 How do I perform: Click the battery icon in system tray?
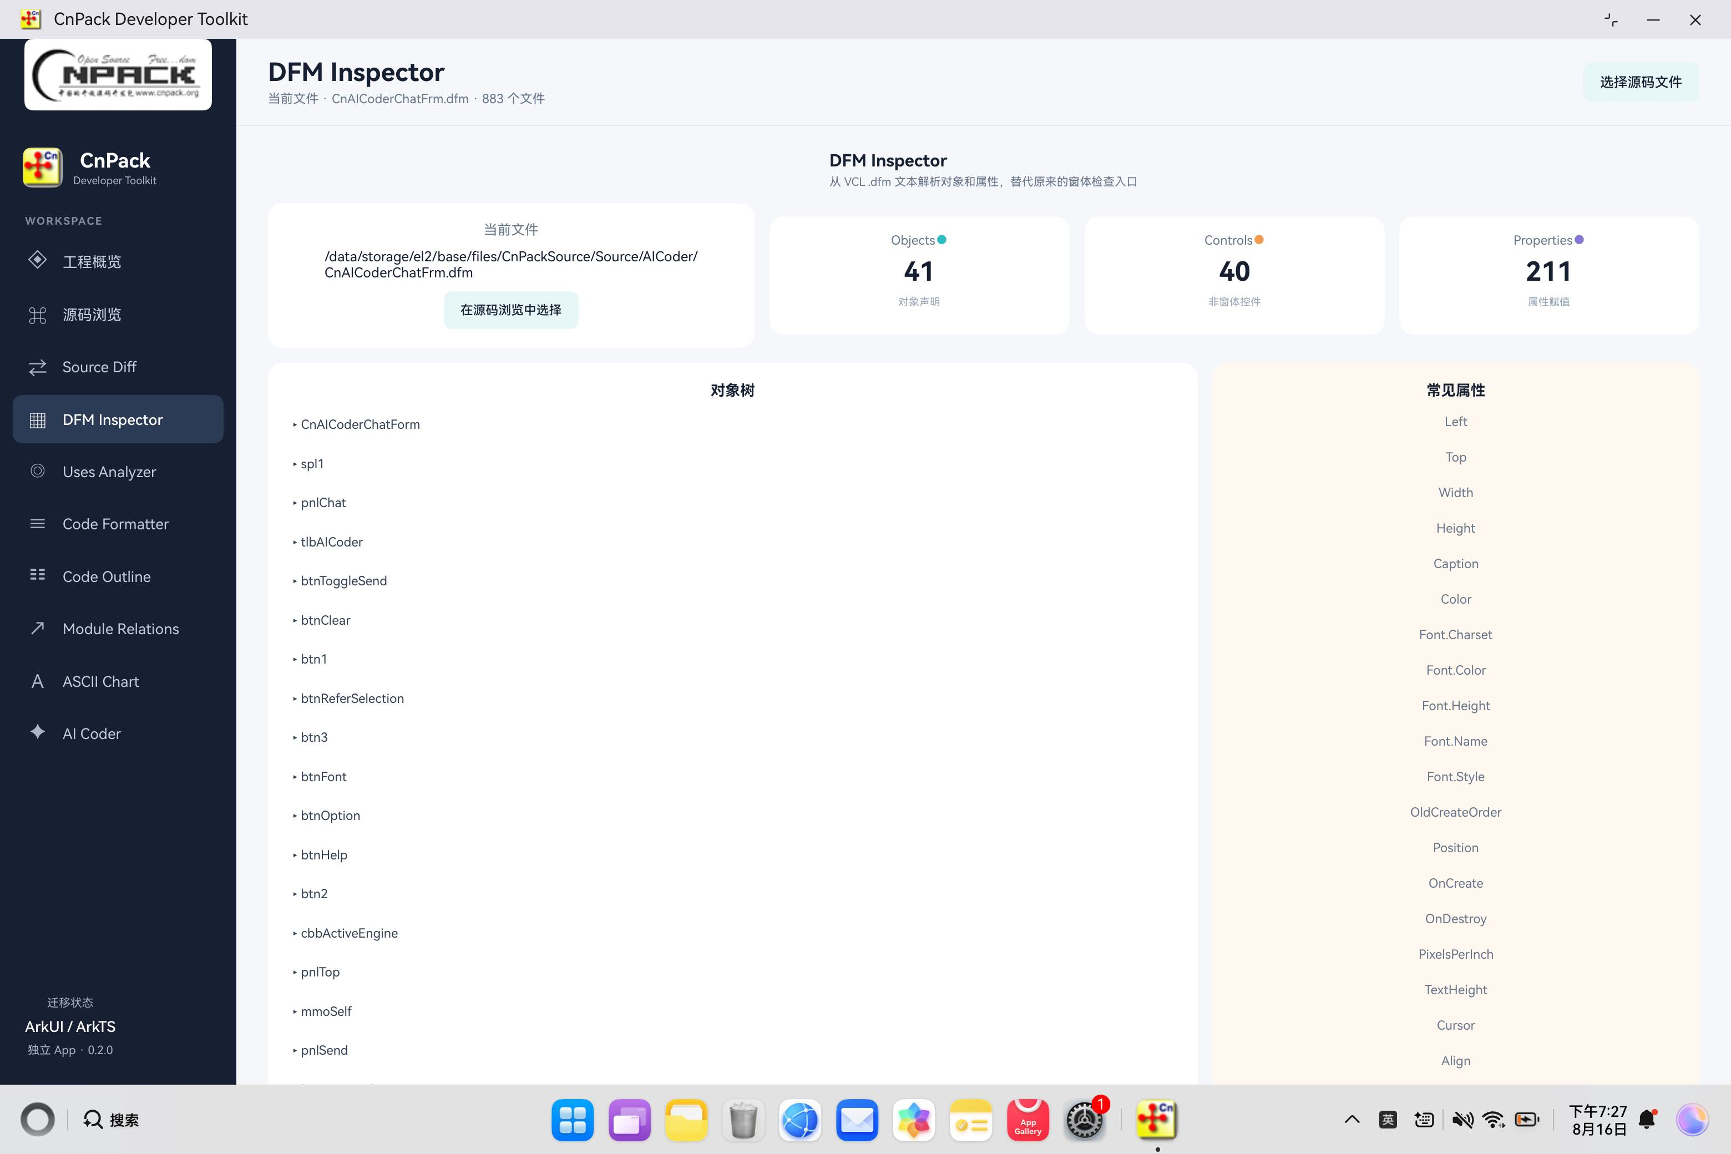point(1527,1120)
